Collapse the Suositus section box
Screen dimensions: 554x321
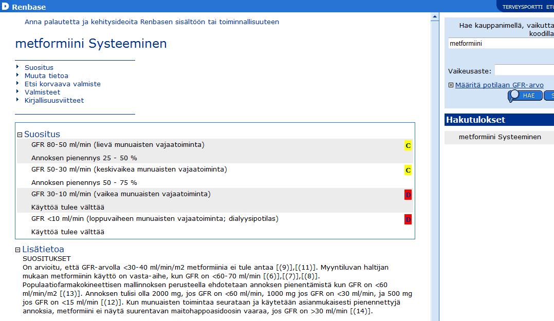tap(20, 135)
